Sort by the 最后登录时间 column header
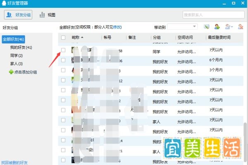The width and height of the screenshot is (248, 165). (x=219, y=38)
